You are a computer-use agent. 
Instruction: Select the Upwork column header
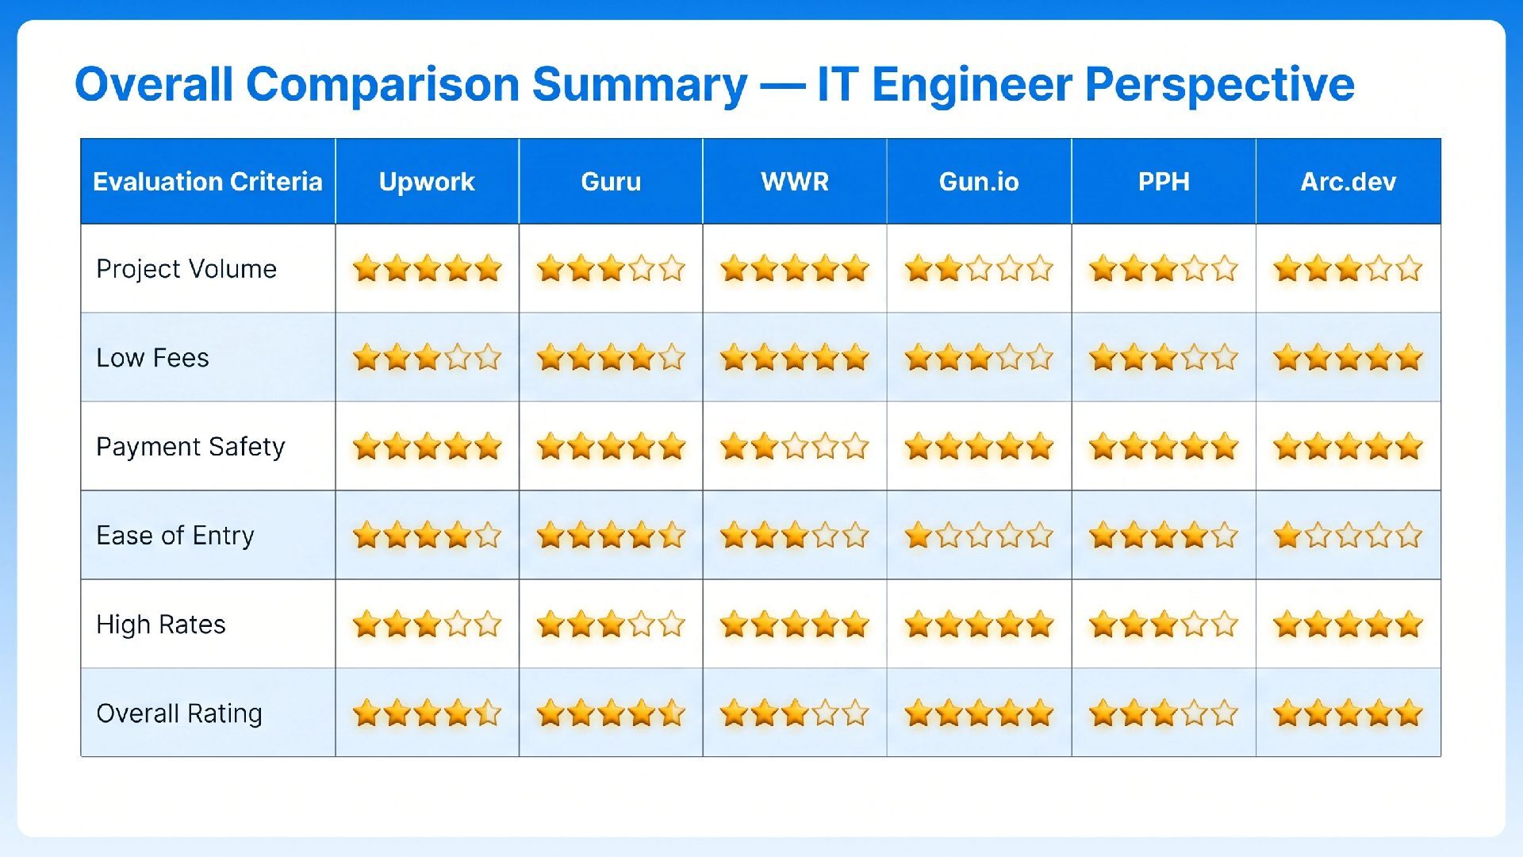coord(427,182)
